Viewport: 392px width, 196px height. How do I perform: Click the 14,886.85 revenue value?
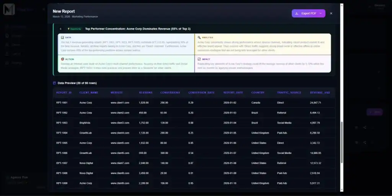pos(315,153)
